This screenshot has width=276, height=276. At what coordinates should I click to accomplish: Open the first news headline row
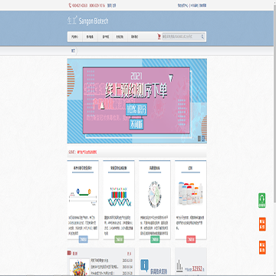111,261
